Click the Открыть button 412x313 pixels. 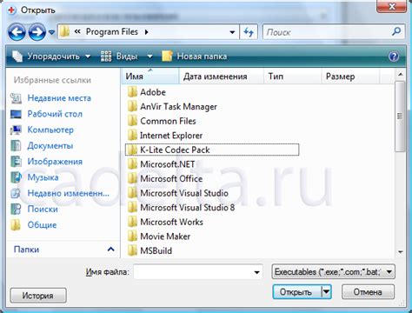pyautogui.click(x=296, y=292)
